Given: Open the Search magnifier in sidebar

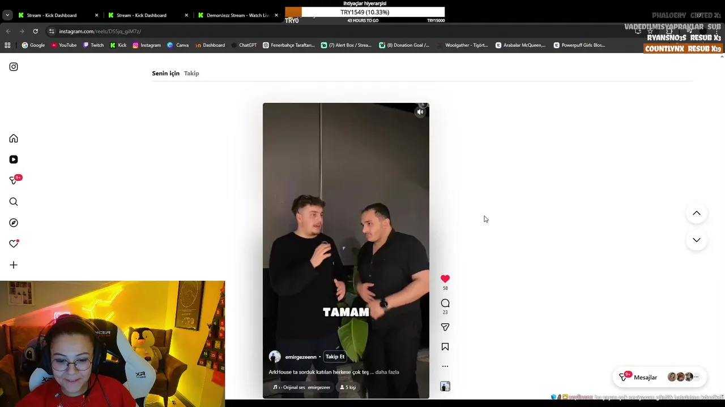Looking at the screenshot, I should pyautogui.click(x=14, y=202).
